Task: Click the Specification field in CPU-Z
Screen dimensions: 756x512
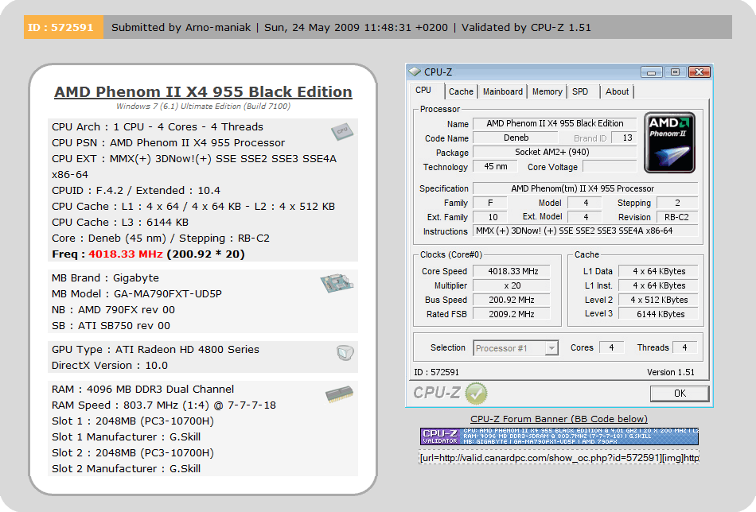Action: 586,188
